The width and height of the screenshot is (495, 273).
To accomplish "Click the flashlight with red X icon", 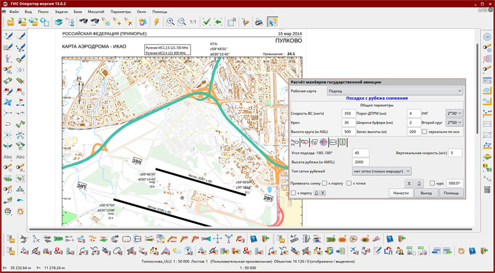I will [128, 22].
